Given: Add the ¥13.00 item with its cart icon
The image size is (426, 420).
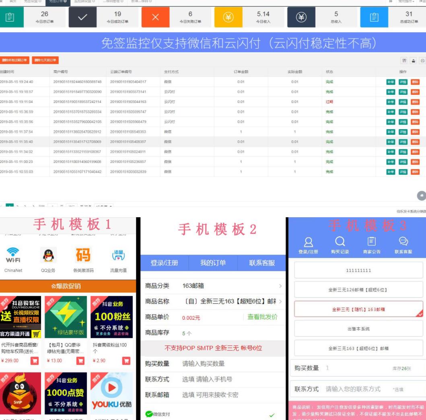Looking at the screenshot, I should pyautogui.click(x=80, y=361).
